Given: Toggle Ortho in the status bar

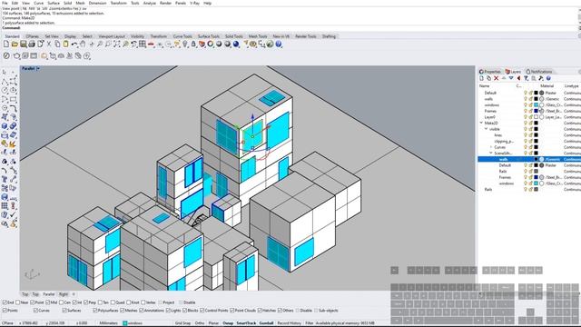Looking at the screenshot, I should pos(200,323).
